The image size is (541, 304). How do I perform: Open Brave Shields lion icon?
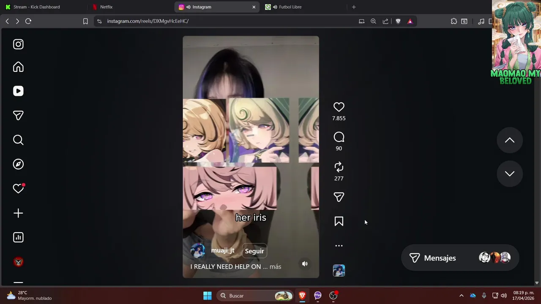pyautogui.click(x=398, y=21)
